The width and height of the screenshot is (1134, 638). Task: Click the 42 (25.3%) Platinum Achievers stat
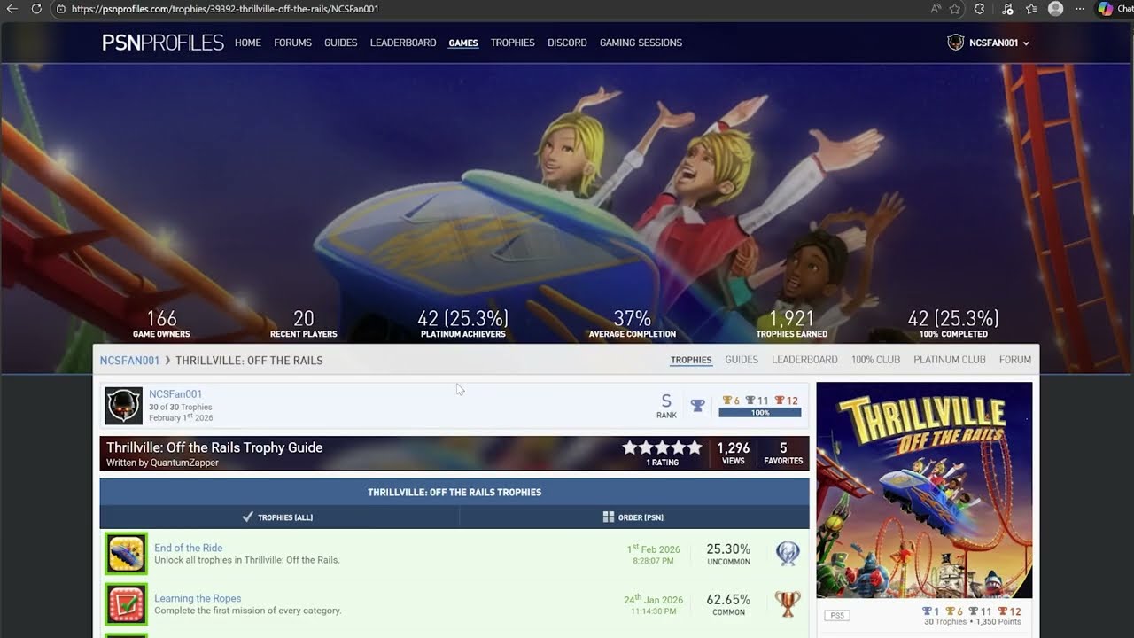tap(463, 323)
